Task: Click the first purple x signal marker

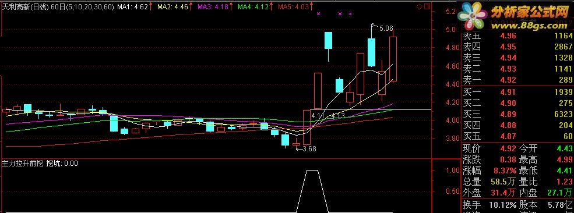Action: click(319, 14)
